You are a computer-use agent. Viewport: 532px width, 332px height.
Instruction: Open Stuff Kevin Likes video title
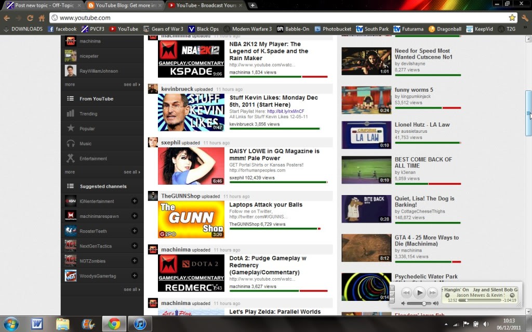(x=273, y=101)
